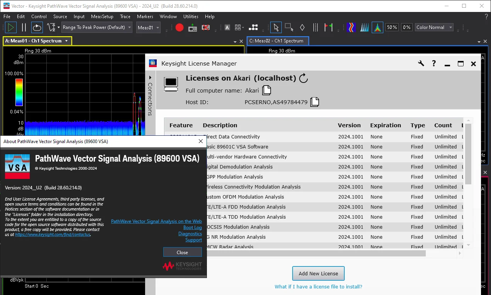Start the measurement with the Run button
The height and width of the screenshot is (295, 491).
[x=11, y=27]
